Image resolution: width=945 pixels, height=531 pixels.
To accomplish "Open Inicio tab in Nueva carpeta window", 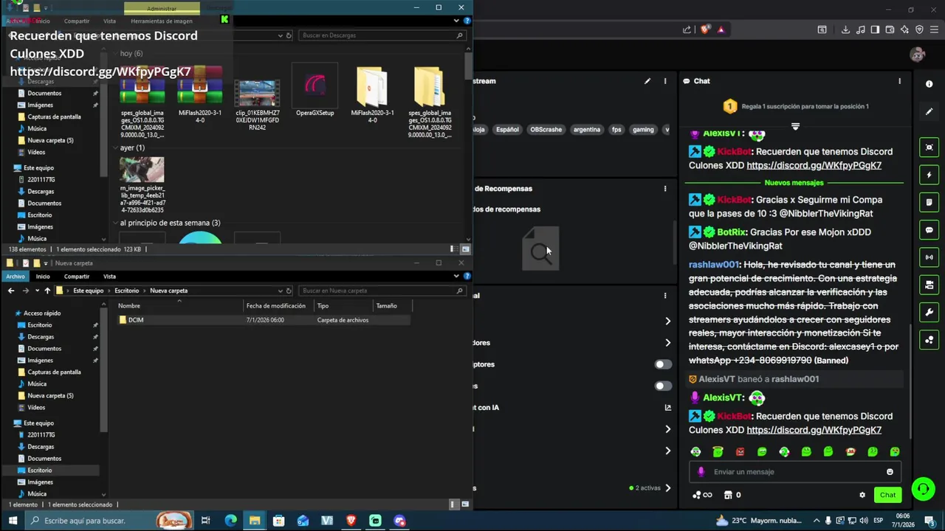I will [43, 277].
